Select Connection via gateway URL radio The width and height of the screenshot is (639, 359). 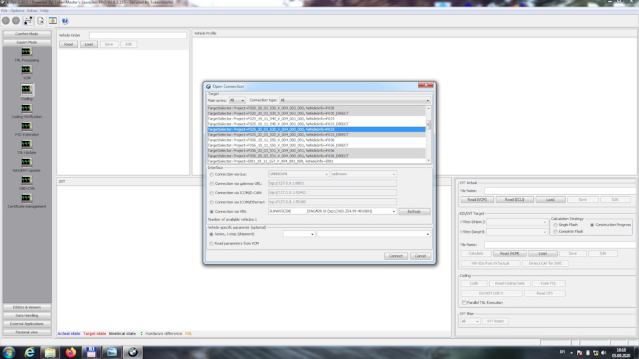click(212, 183)
